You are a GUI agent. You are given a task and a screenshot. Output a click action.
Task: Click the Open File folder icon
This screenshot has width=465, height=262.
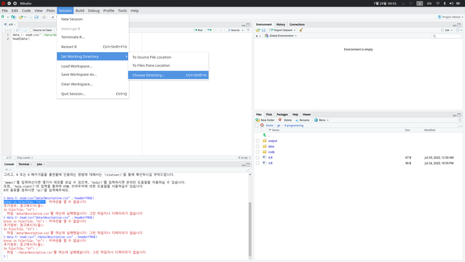pos(21,17)
